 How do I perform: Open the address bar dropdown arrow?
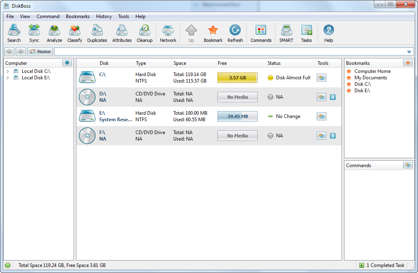[409, 52]
